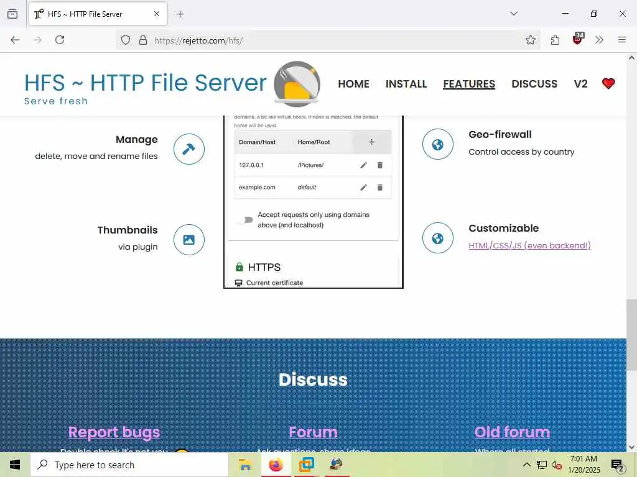Click the taskbar clock showing 7:01 AM

pos(584,465)
